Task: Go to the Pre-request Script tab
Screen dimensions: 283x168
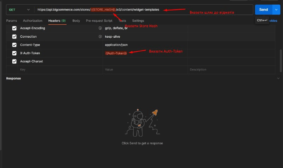Action: (x=99, y=21)
